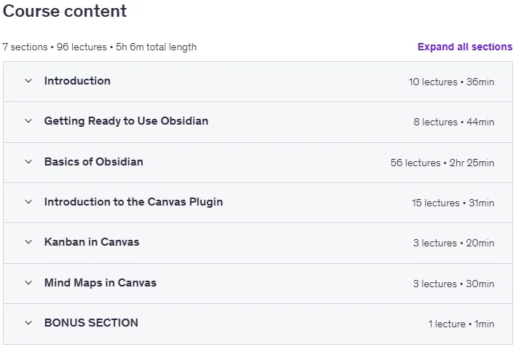Select the Basics of Obsidian title

[x=94, y=162]
